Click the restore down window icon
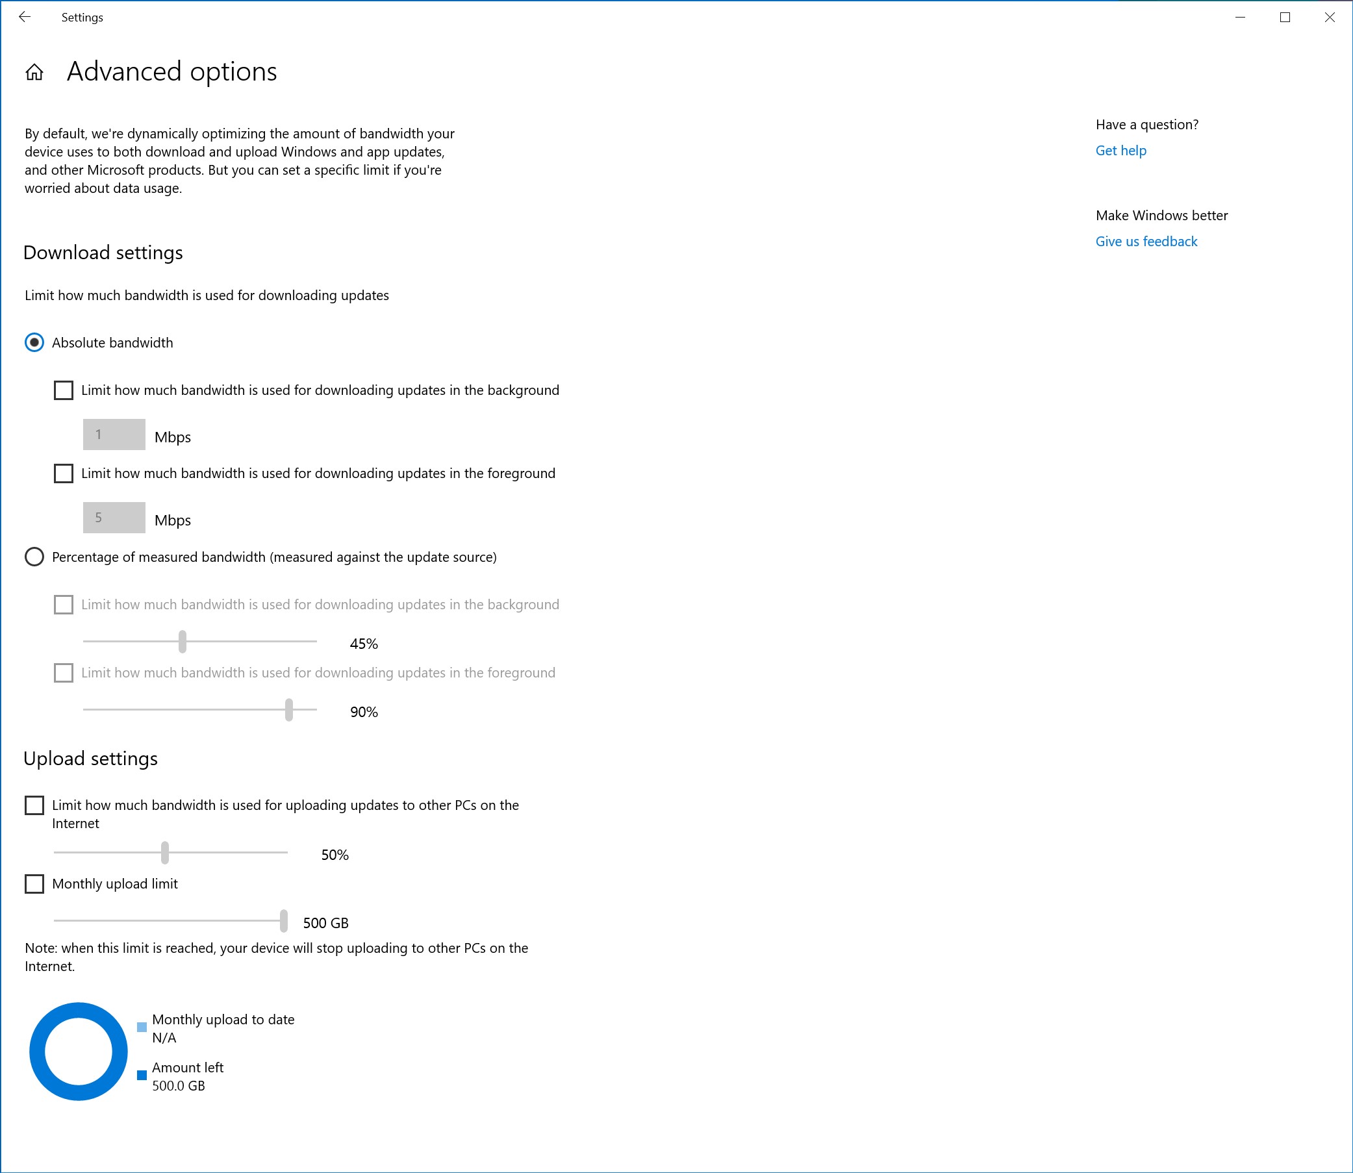This screenshot has width=1353, height=1173. 1285,18
